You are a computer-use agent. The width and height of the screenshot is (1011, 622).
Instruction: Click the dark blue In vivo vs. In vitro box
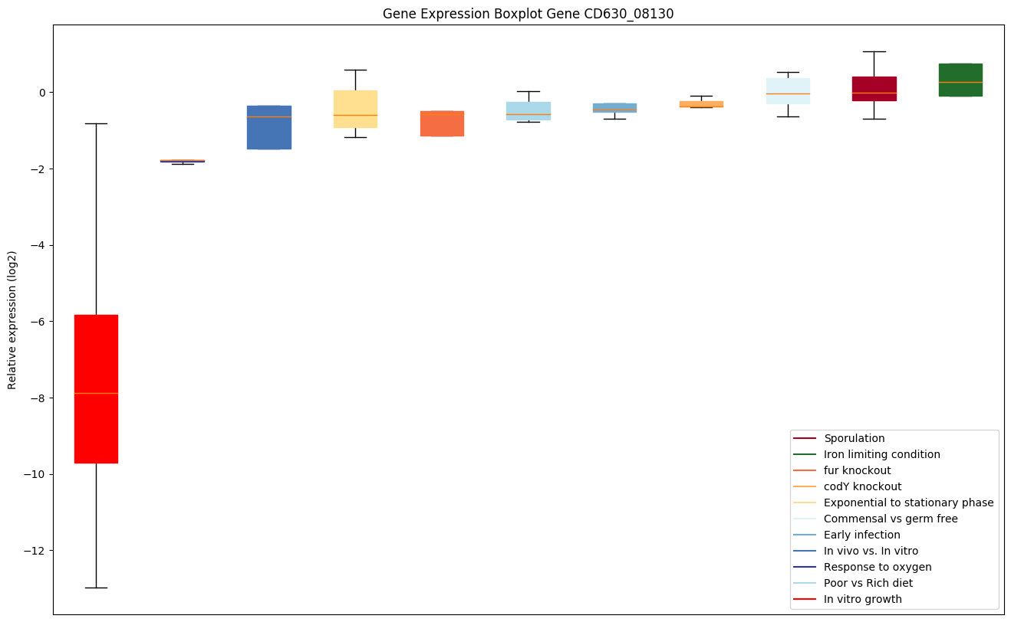[x=268, y=127]
